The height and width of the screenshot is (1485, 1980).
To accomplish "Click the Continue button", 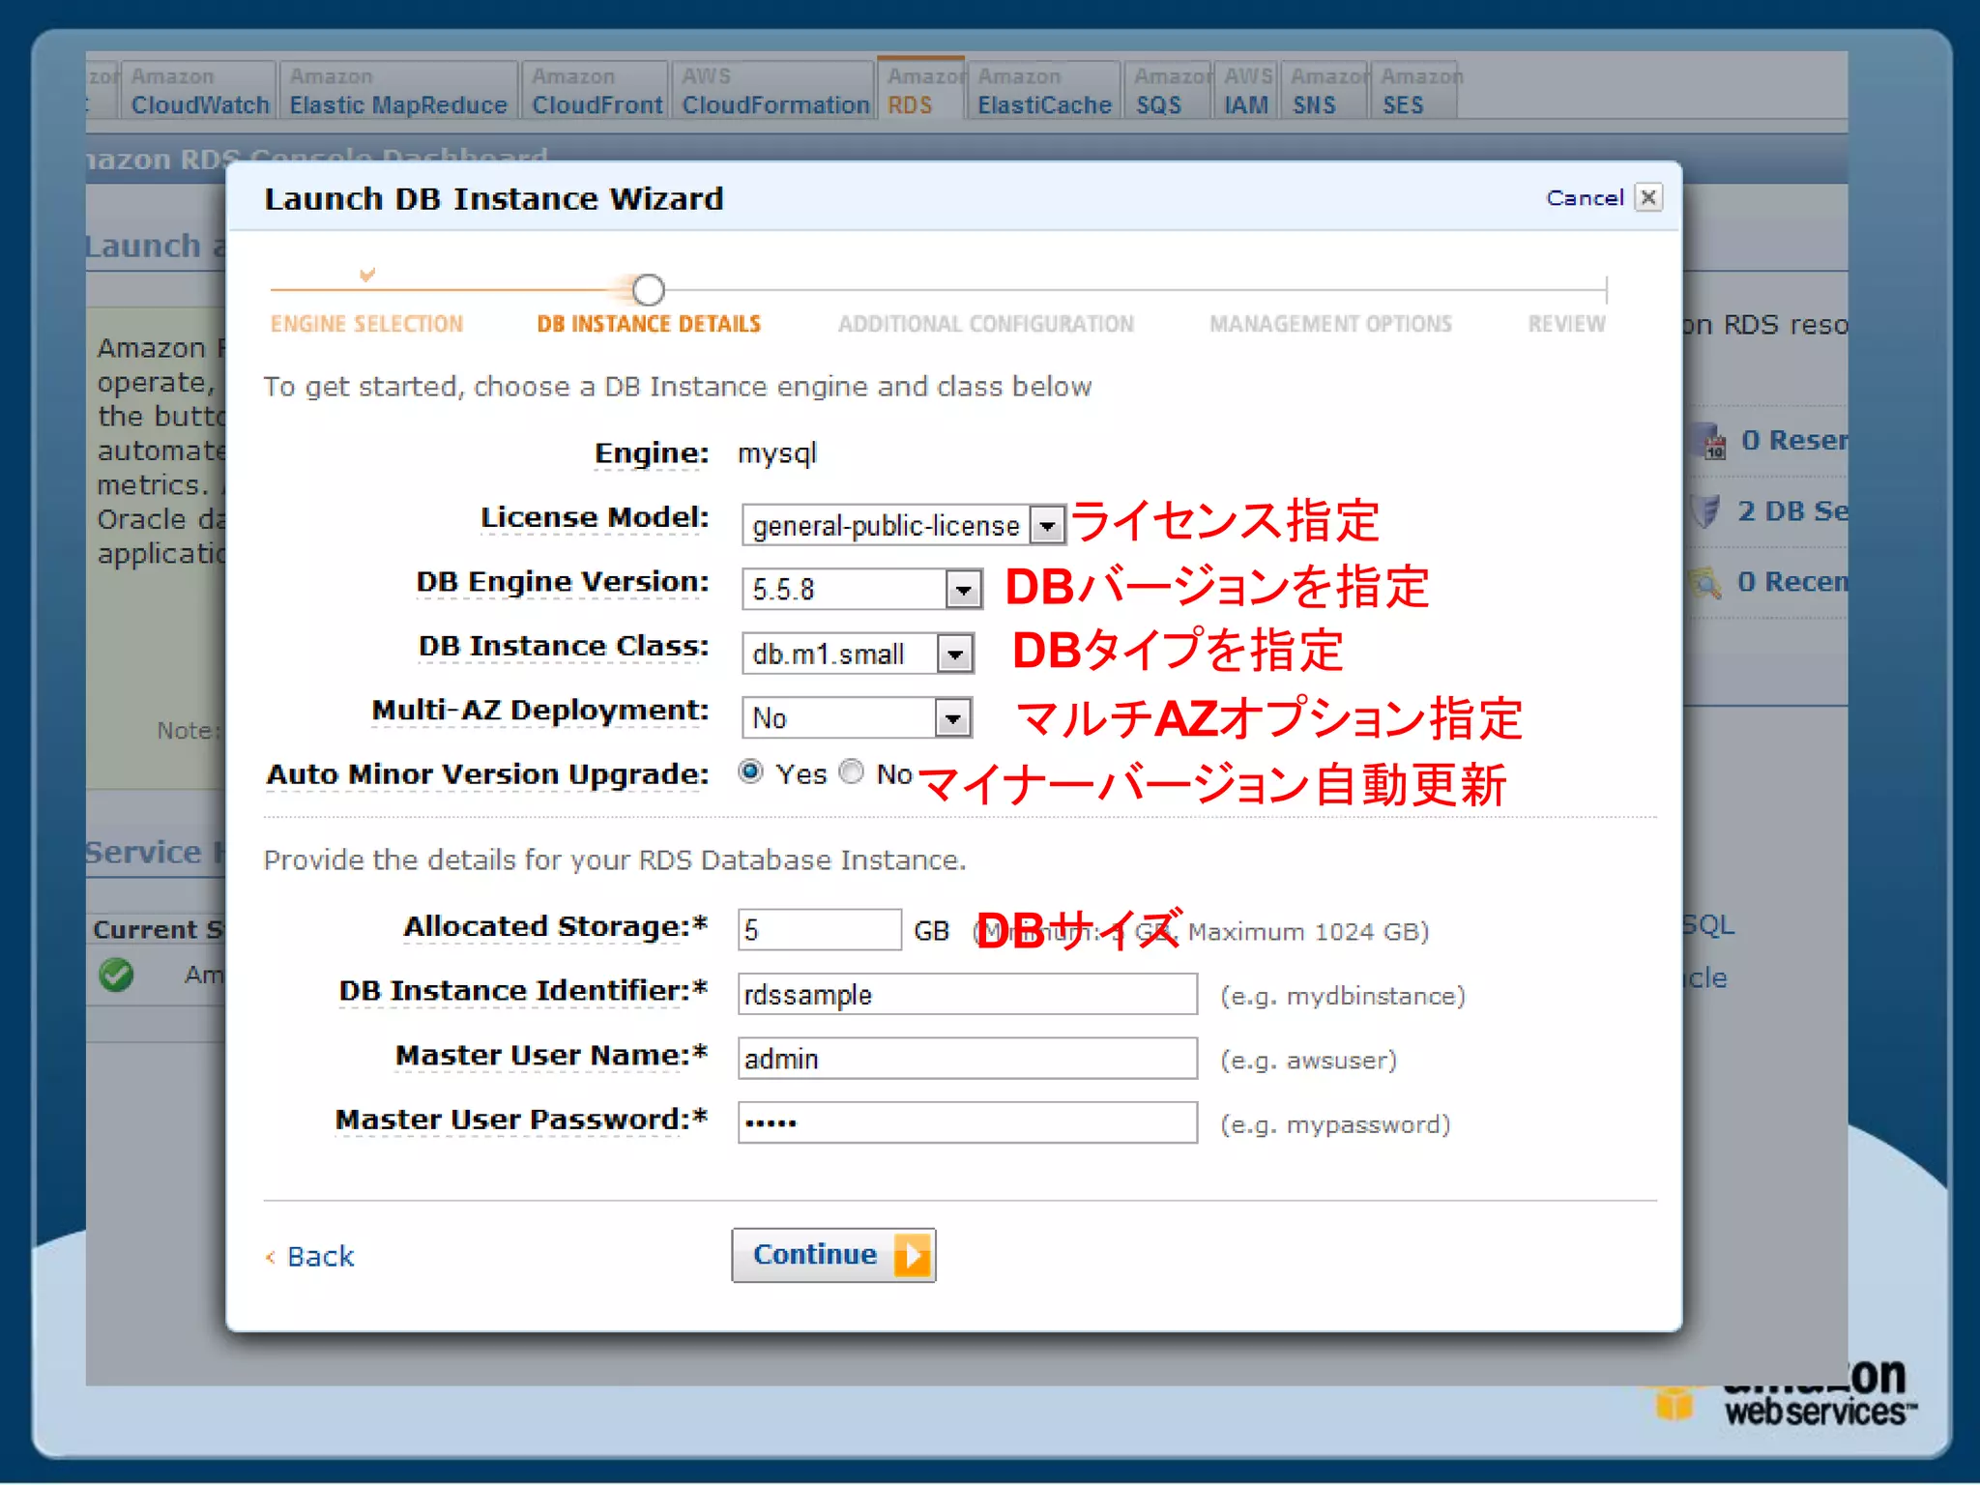I will click(x=833, y=1255).
